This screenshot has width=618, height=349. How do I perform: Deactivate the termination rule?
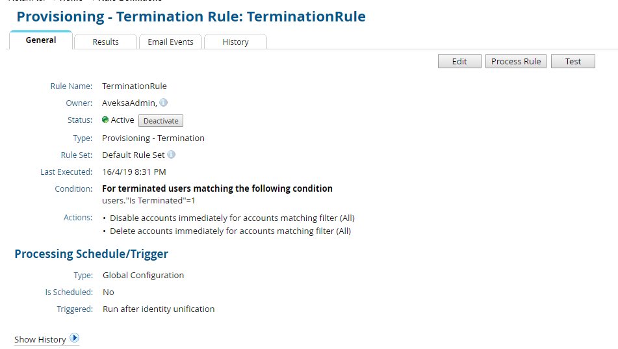(161, 121)
